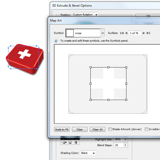Click the top-middle handle of the cross bounding box

pos(108,67)
